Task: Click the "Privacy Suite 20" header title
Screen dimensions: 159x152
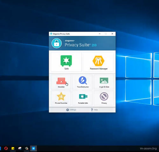Action: pos(80,45)
